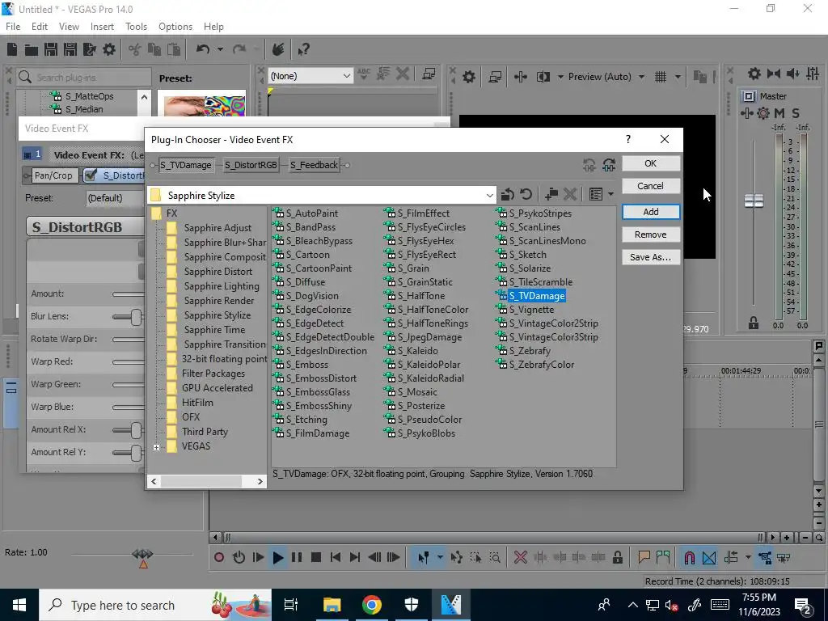This screenshot has height=621, width=828.
Task: Click Go to Start transport button
Action: (335, 557)
